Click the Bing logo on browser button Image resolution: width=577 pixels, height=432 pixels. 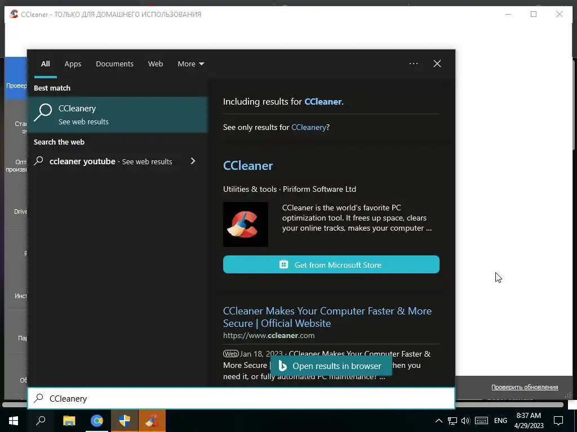tap(282, 366)
